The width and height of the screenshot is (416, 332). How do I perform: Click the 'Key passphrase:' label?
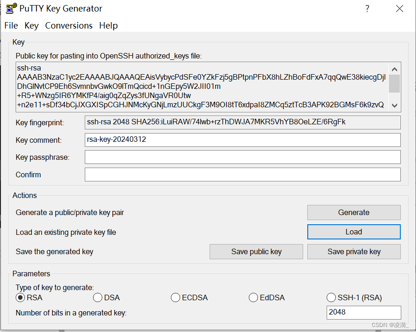tap(42, 157)
